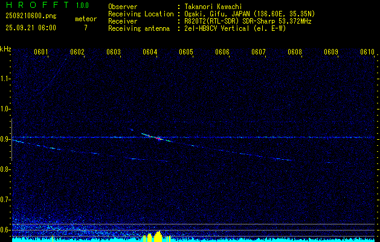Viewport: 380px width, 242px height.
Task: Click the 0609 time marker
Action: (331, 52)
